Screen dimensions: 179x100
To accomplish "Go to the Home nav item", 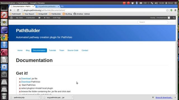I will pos(20,50).
